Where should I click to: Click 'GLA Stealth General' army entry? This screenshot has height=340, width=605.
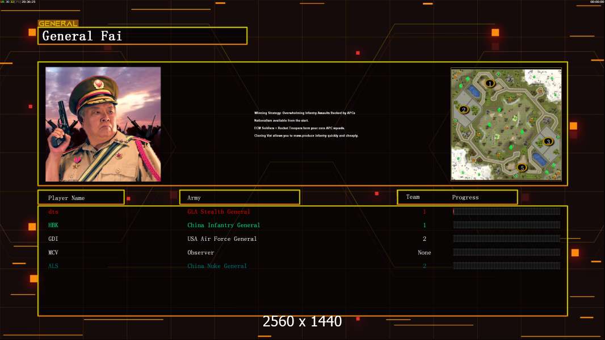(x=219, y=211)
